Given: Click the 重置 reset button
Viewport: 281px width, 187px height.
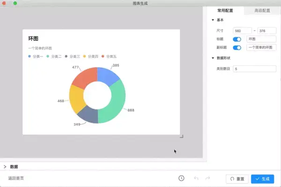Looking at the screenshot, I should click(237, 179).
